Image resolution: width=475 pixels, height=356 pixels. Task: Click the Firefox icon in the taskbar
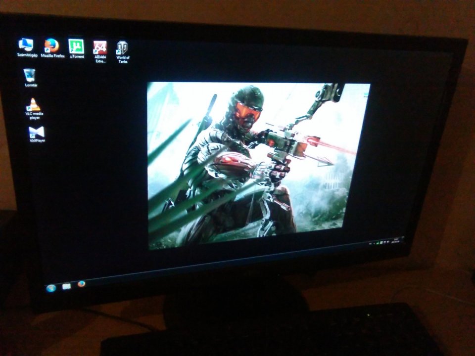coord(81,284)
